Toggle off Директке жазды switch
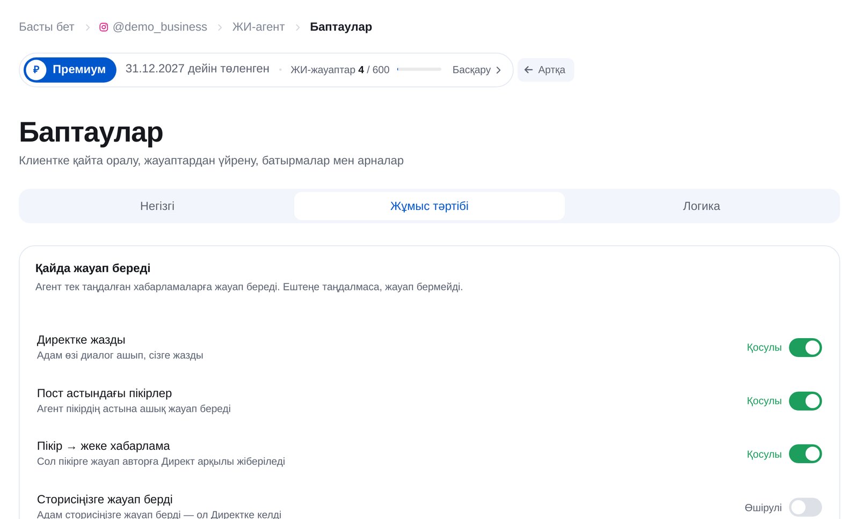 805,347
